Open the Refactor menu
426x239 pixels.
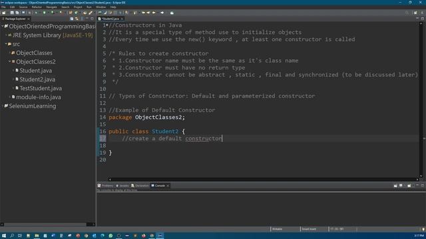[x=37, y=7]
